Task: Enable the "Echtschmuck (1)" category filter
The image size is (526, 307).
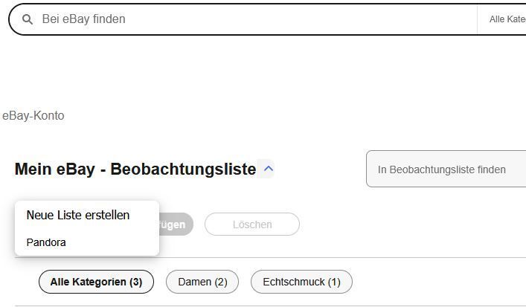Action: coord(301,282)
